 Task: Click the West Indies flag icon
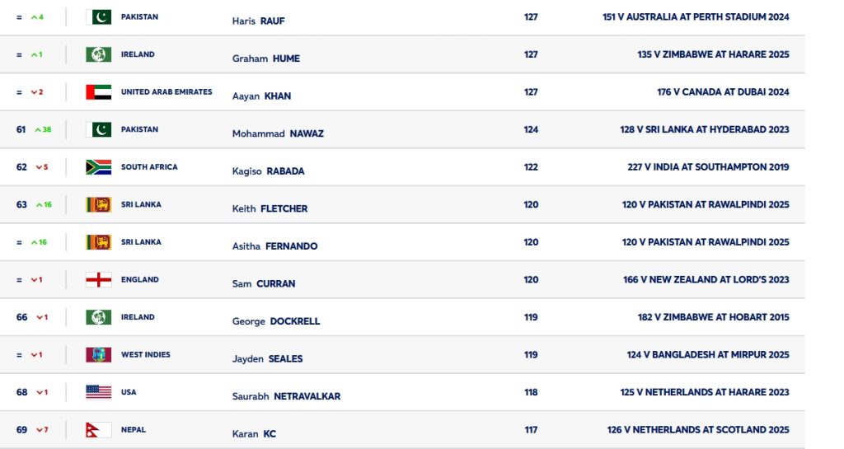[98, 354]
